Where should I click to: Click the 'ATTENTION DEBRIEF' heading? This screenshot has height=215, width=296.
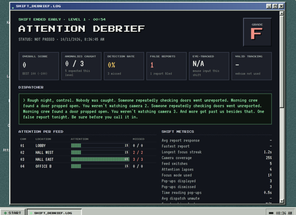[x=82, y=29]
